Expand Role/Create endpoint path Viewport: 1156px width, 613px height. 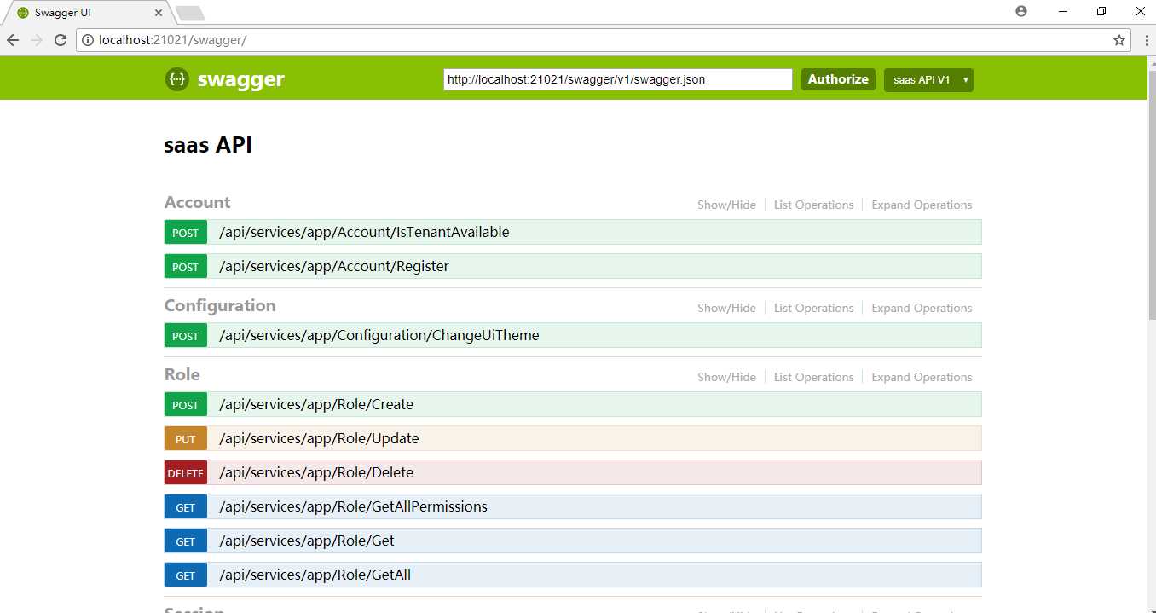316,404
